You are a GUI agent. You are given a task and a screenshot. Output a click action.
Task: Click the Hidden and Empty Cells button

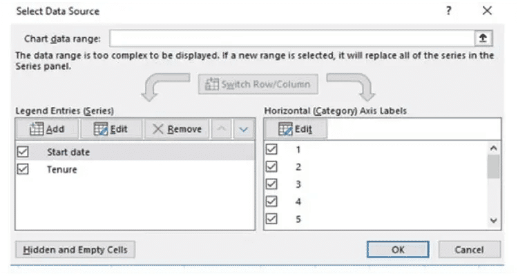pyautogui.click(x=75, y=250)
